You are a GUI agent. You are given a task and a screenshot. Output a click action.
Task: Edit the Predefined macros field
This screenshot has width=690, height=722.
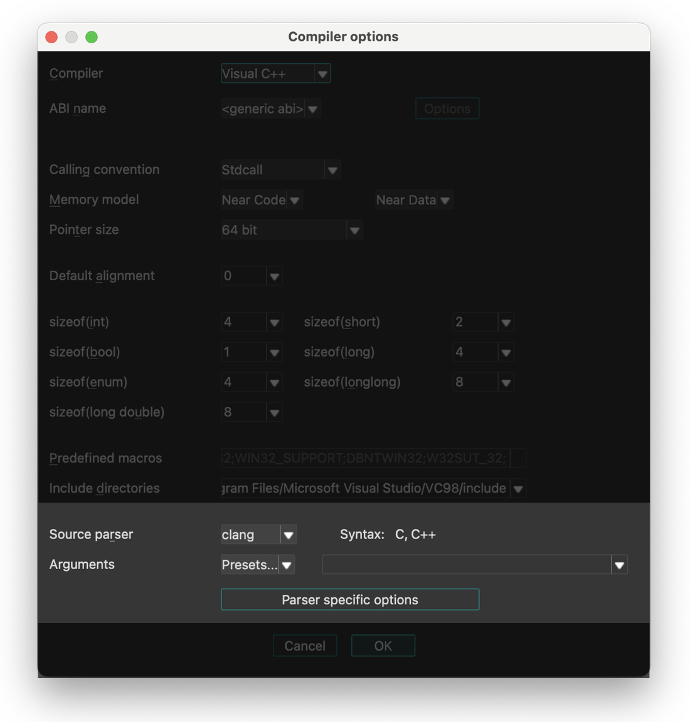click(370, 458)
